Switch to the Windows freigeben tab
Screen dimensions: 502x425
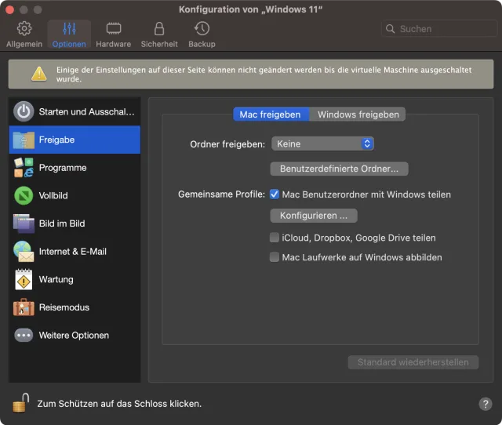(358, 114)
